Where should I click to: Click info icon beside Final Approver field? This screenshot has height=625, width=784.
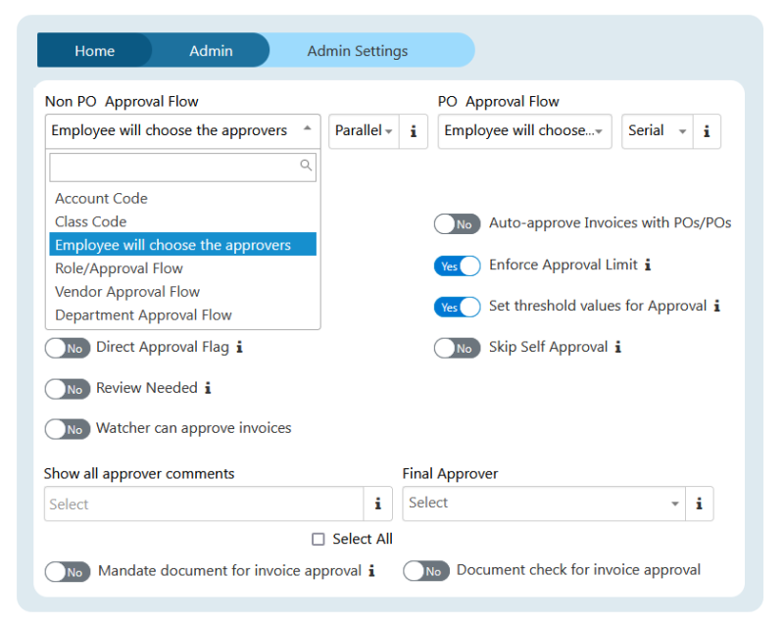point(699,504)
